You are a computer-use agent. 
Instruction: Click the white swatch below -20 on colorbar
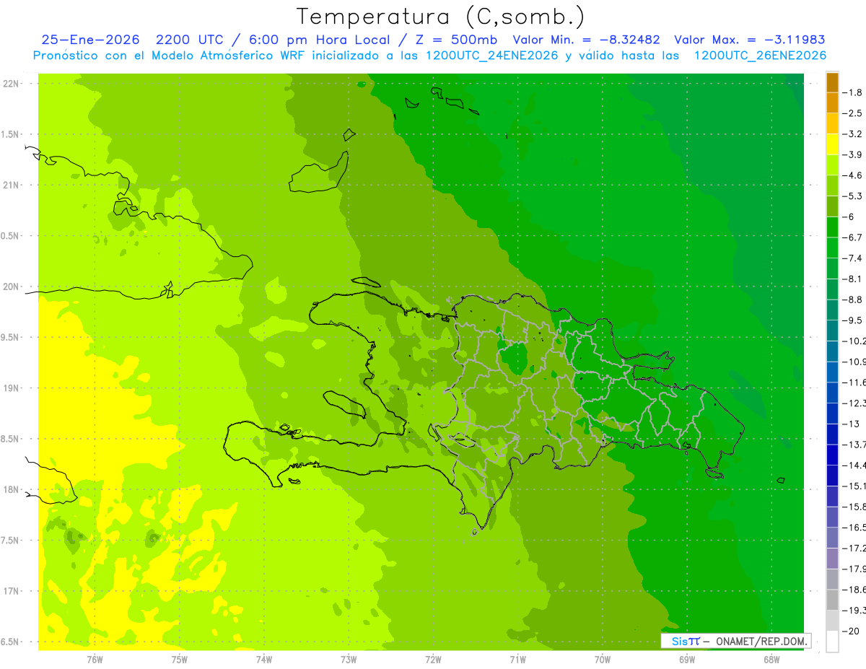click(x=832, y=642)
